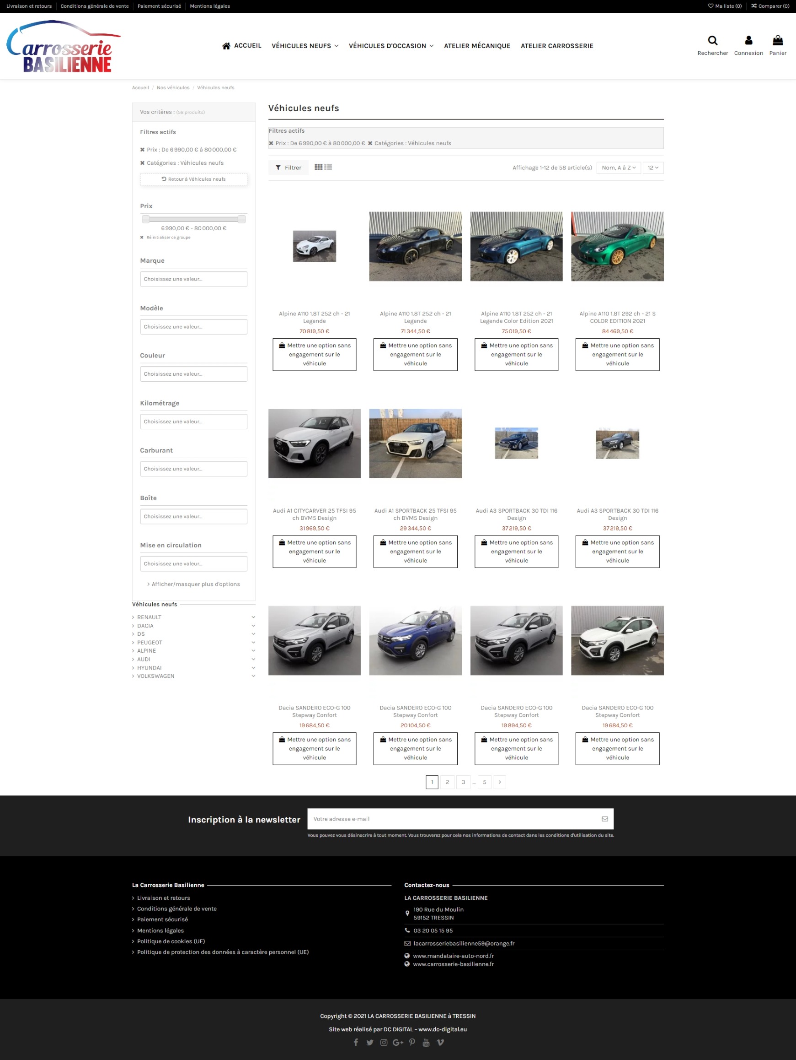Go to page 5 of results
Viewport: 796px width, 1060px height.
tap(484, 782)
